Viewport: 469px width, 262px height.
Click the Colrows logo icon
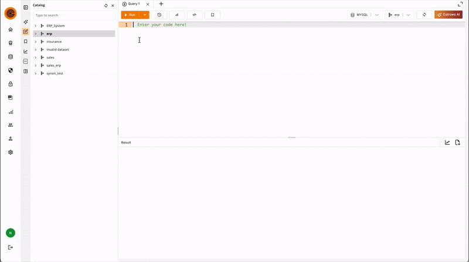[11, 13]
